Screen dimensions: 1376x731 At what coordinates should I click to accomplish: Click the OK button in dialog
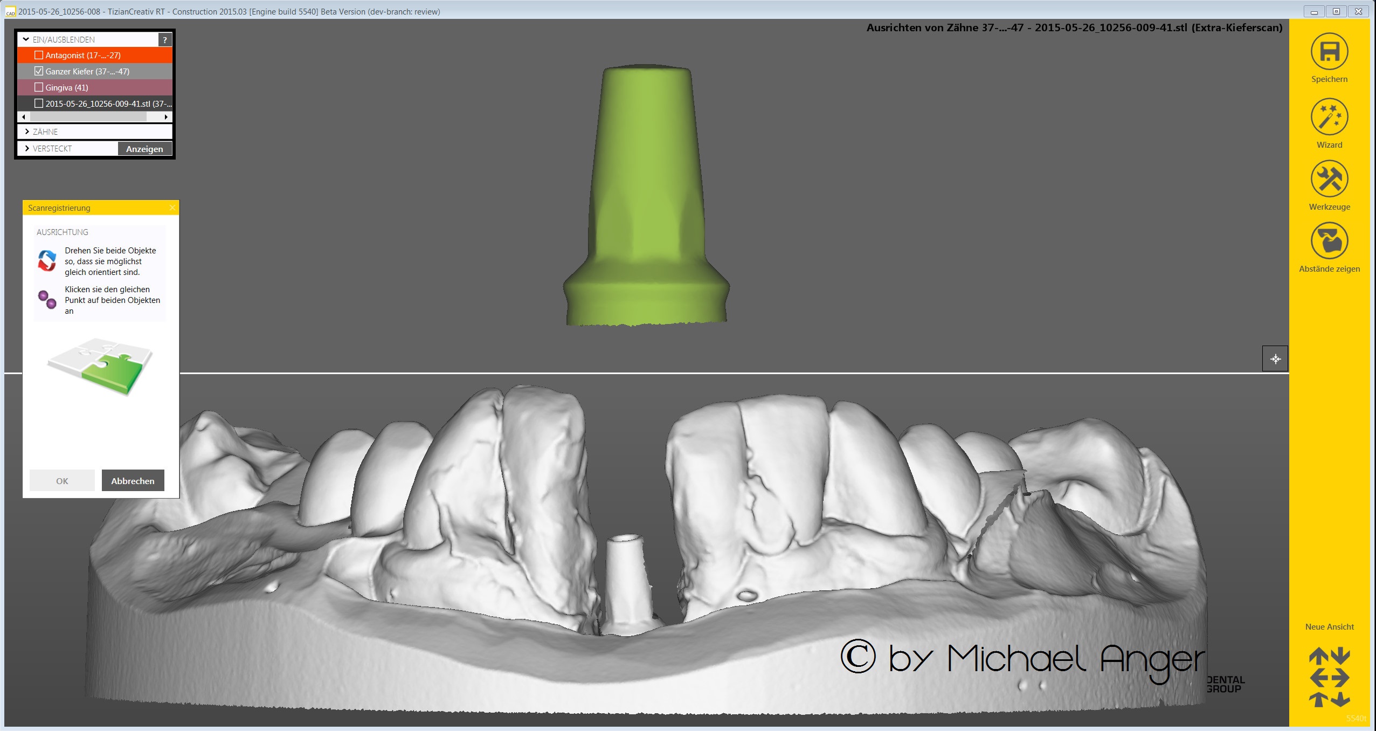(x=62, y=481)
